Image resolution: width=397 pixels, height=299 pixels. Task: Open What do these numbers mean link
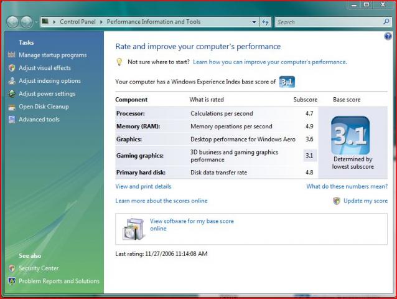[347, 186]
